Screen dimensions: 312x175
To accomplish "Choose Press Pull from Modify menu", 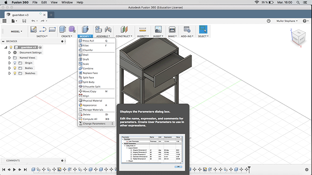I will [96, 40].
